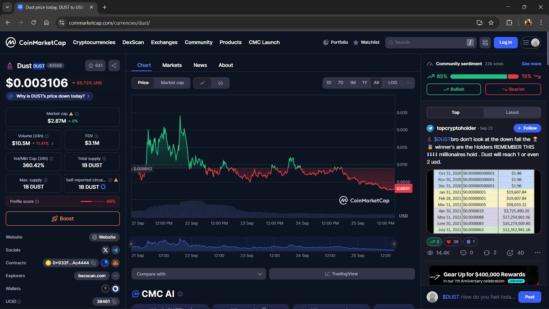Open the Trust Wallet icon in Wallets

115,288
